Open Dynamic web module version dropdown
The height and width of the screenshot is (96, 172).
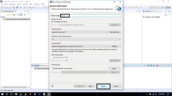click(x=86, y=39)
